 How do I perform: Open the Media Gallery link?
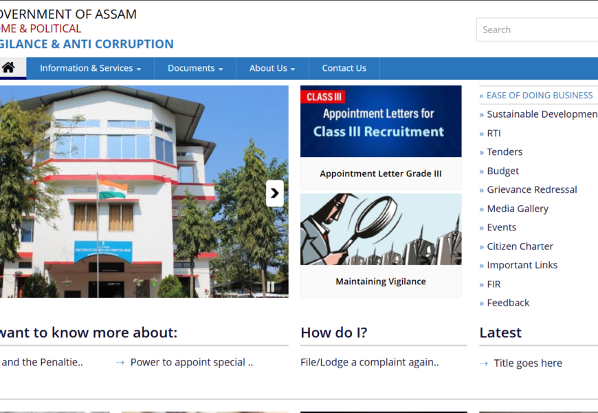[518, 209]
